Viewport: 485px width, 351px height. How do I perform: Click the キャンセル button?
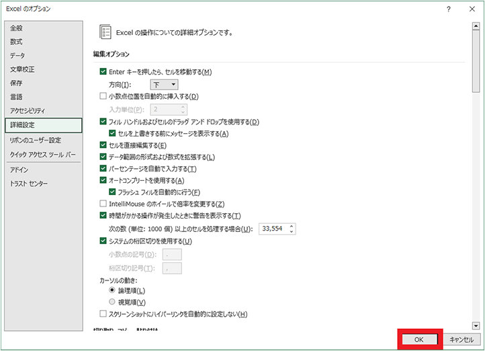coord(461,340)
